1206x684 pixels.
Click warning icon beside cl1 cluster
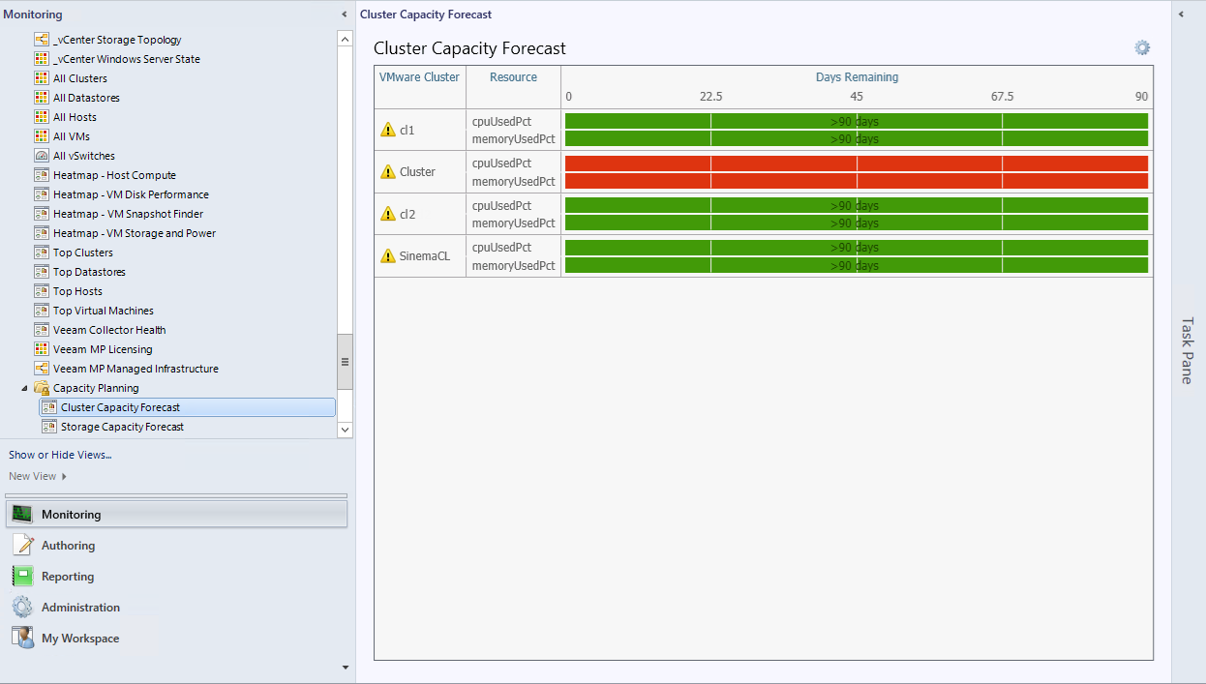(388, 130)
